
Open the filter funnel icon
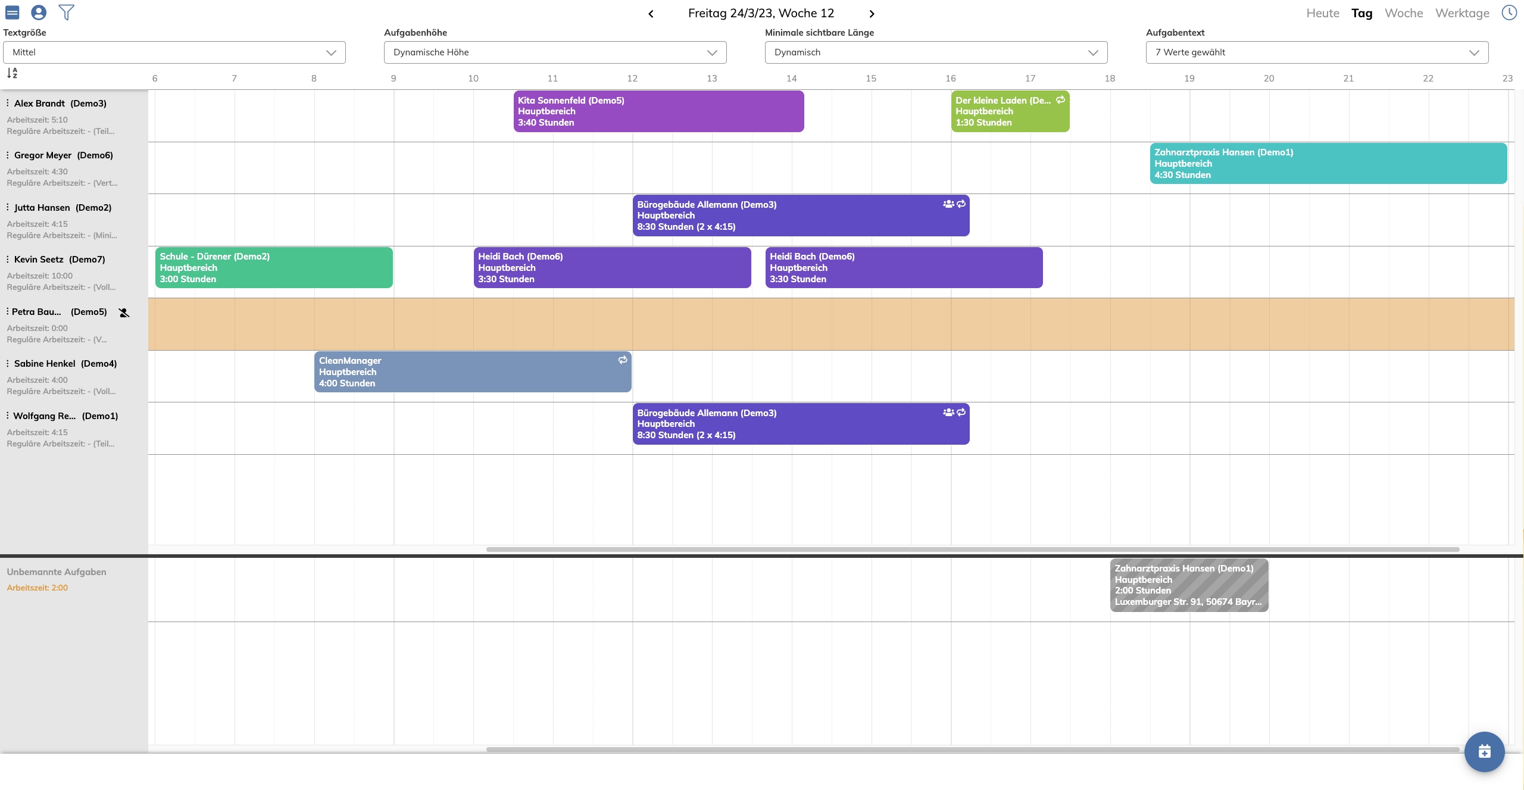[67, 12]
